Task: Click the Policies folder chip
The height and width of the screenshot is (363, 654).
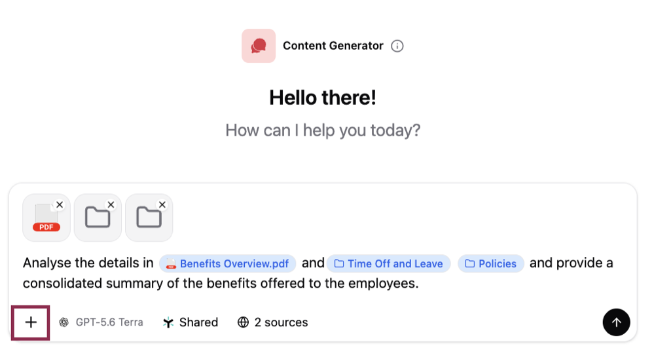Action: 490,263
